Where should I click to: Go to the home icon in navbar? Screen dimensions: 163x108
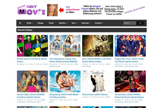[x=20, y=23]
